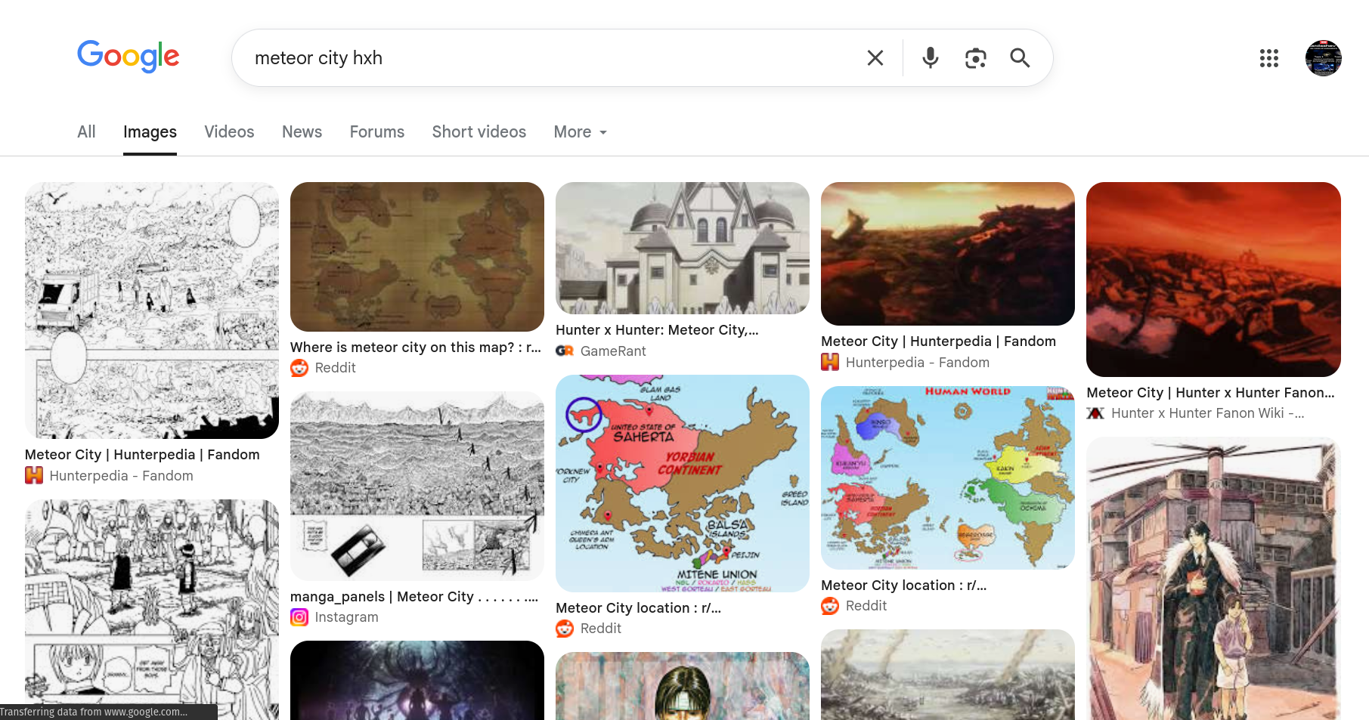Open Meteor City Hunterpedia link under red sunset image
The height and width of the screenshot is (720, 1369).
938,341
